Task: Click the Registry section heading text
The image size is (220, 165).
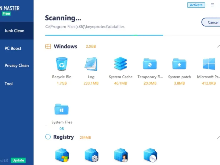Action: click(x=64, y=137)
